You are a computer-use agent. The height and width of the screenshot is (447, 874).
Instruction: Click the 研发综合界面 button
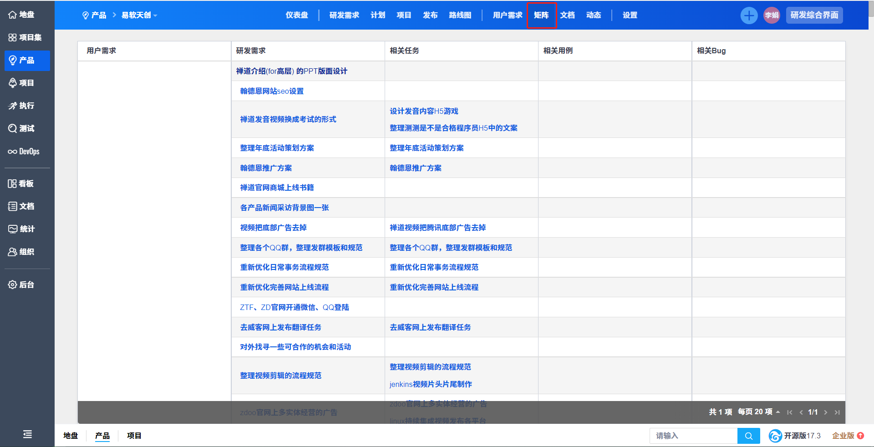(x=814, y=15)
